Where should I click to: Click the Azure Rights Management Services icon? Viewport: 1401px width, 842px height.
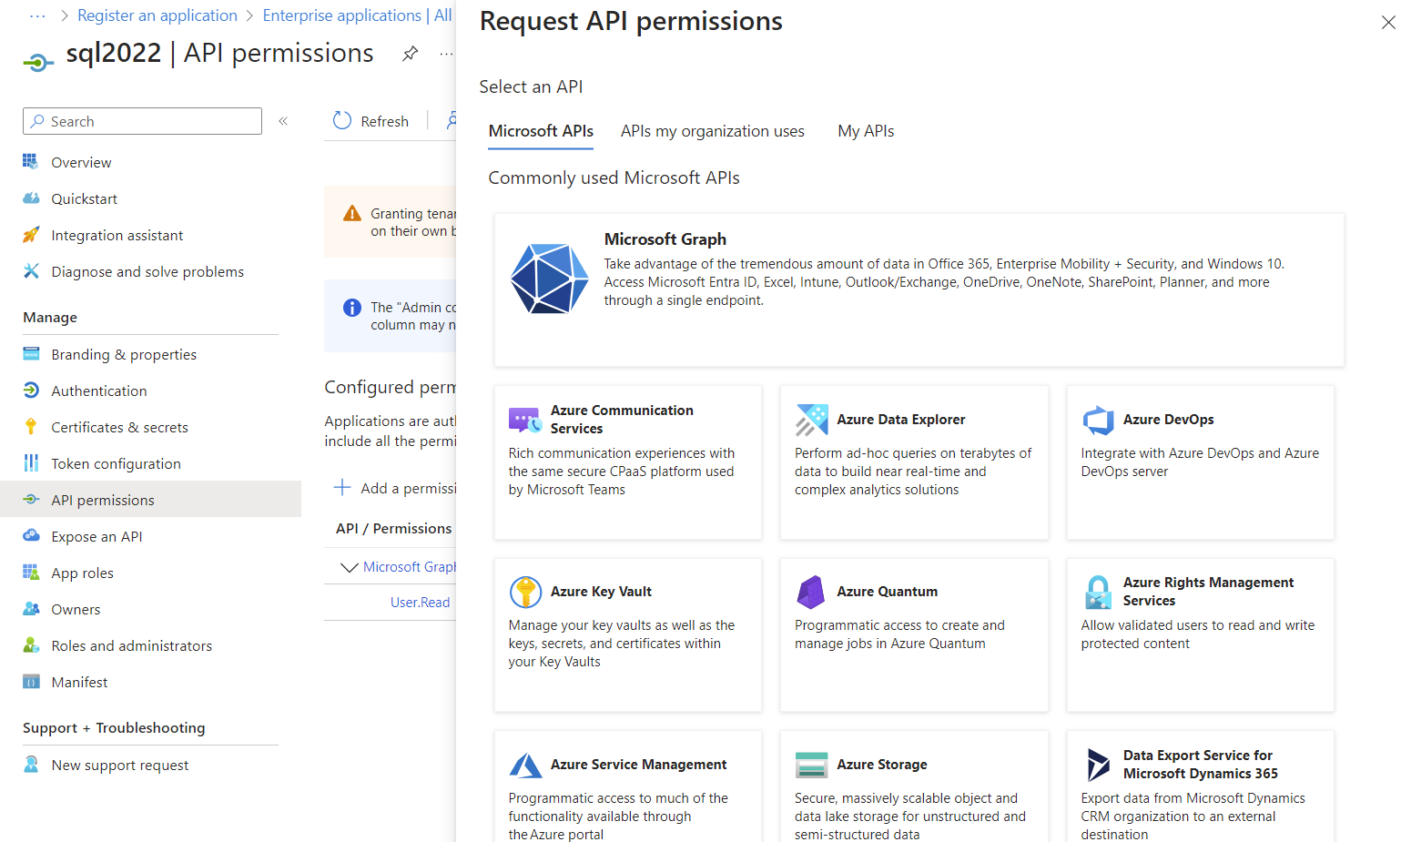[x=1098, y=592]
